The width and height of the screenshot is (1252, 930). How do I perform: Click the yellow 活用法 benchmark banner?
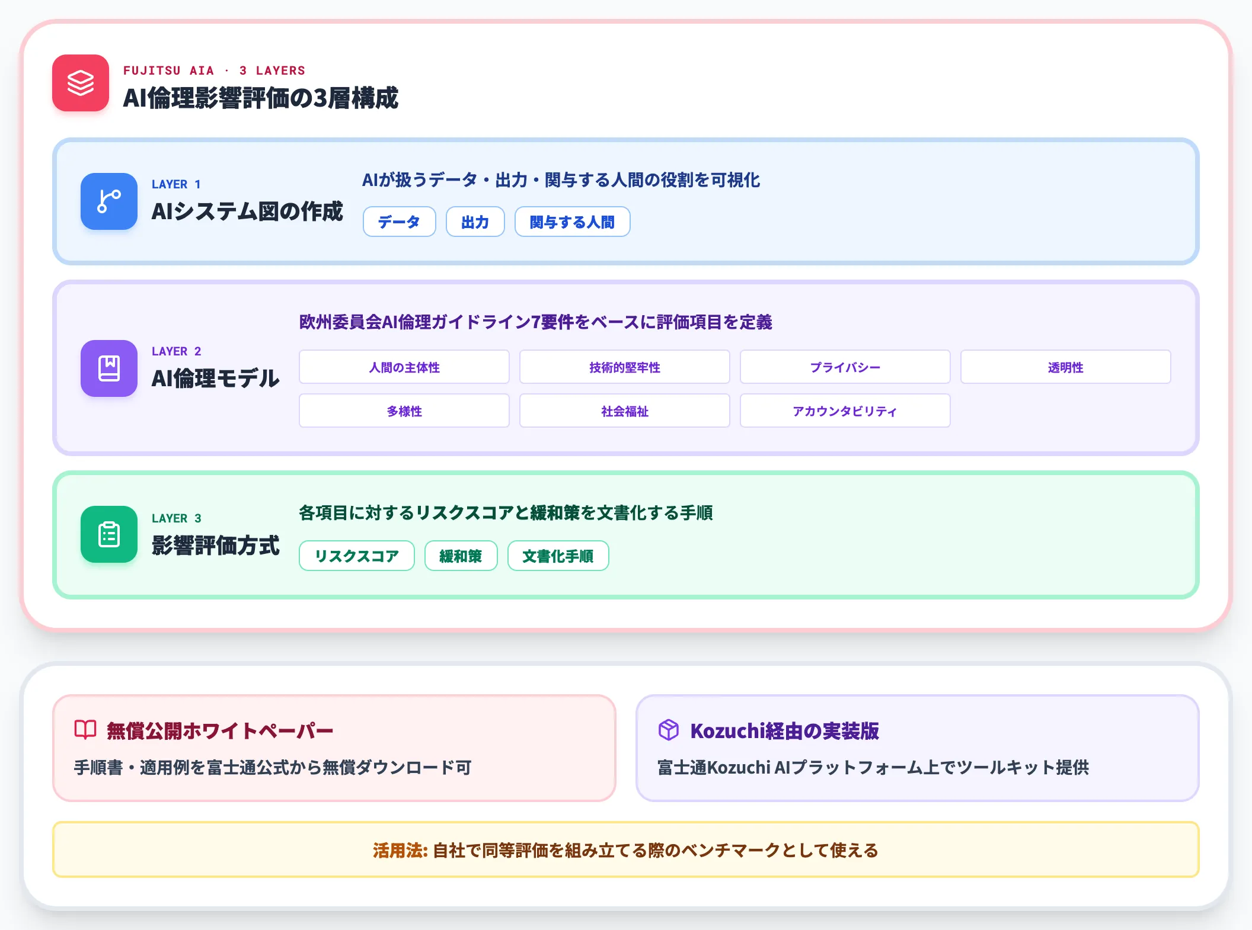626,849
